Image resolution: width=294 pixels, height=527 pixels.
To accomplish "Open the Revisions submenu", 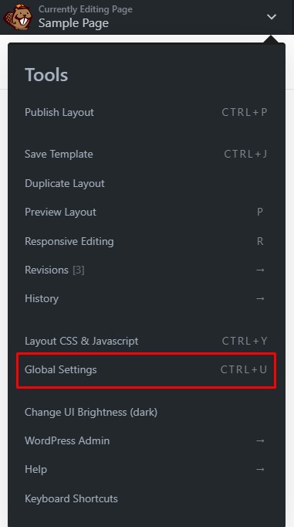I will click(147, 270).
